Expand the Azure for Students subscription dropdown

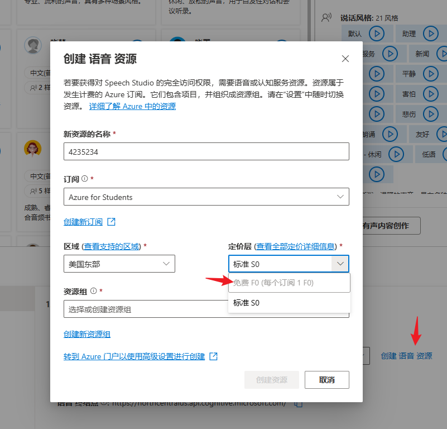click(x=340, y=197)
